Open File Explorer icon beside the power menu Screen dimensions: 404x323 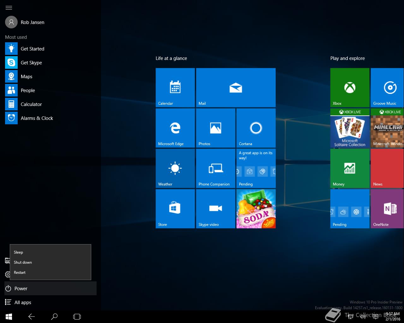(x=7, y=261)
